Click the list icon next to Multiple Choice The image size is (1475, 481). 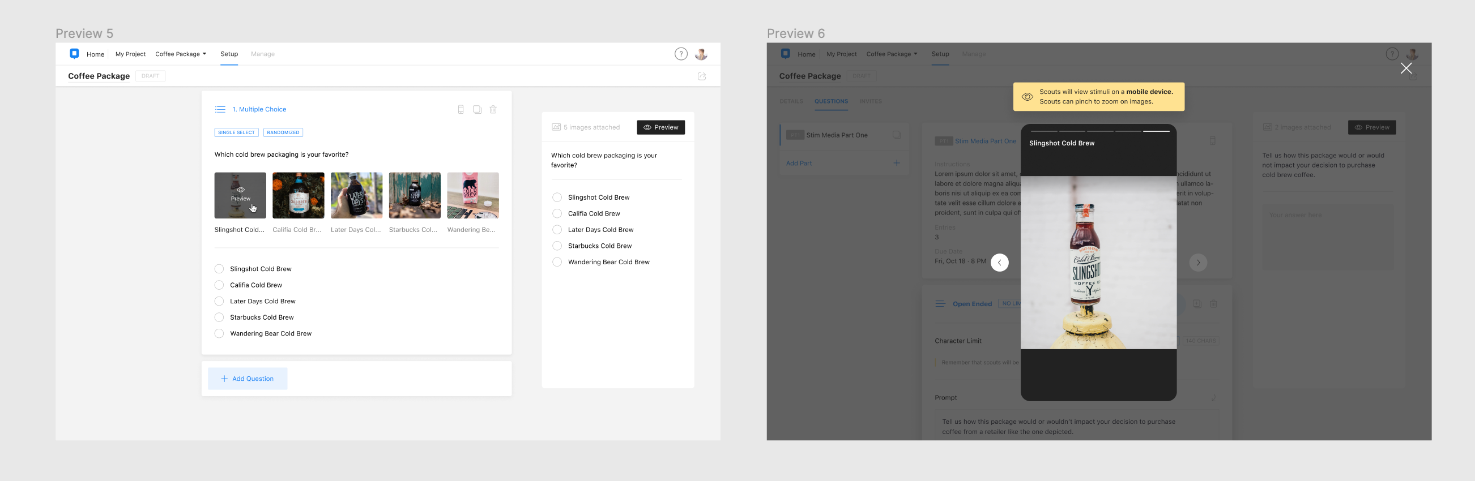point(220,109)
